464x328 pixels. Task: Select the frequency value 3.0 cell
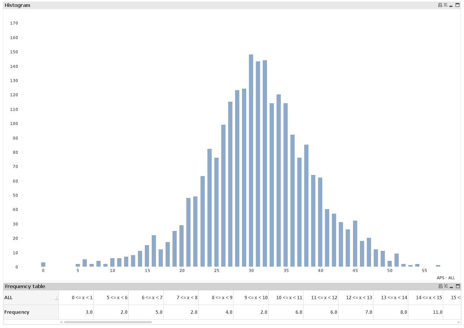(x=88, y=312)
